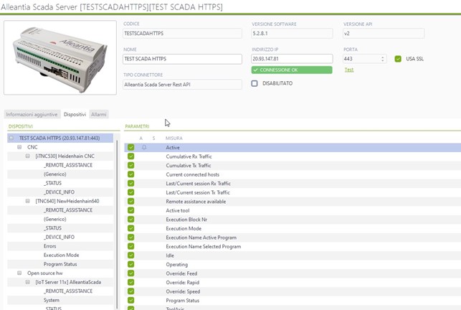The width and height of the screenshot is (461, 310).
Task: Switch to the Allarmi tab
Action: pyautogui.click(x=99, y=114)
